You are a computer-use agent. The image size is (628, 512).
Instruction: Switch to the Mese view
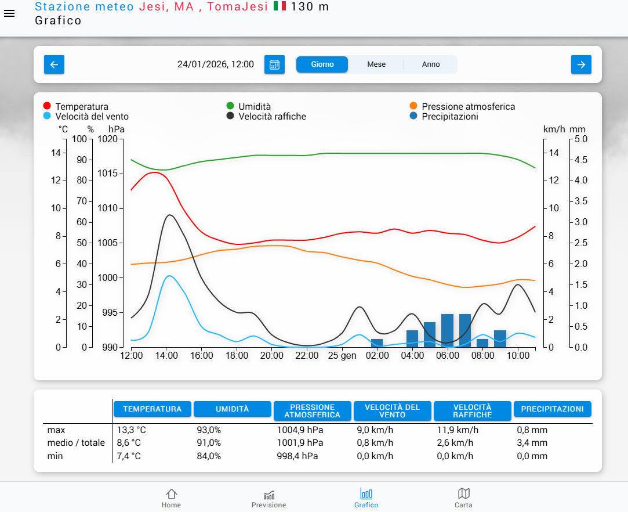coord(376,64)
